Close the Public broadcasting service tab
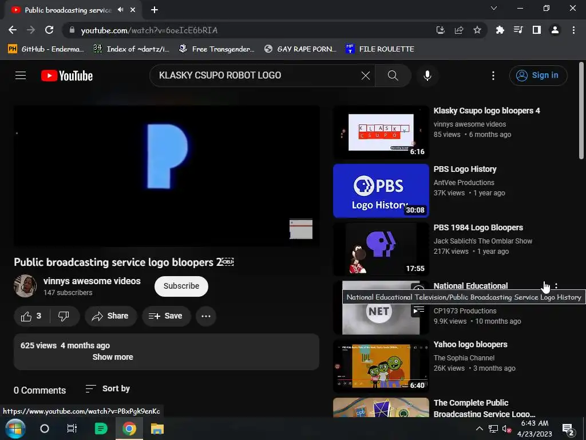The width and height of the screenshot is (586, 440). (x=133, y=10)
